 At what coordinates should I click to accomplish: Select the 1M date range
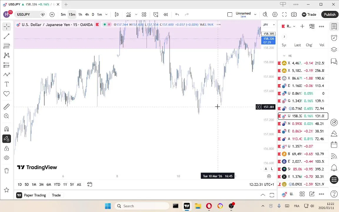point(34,185)
